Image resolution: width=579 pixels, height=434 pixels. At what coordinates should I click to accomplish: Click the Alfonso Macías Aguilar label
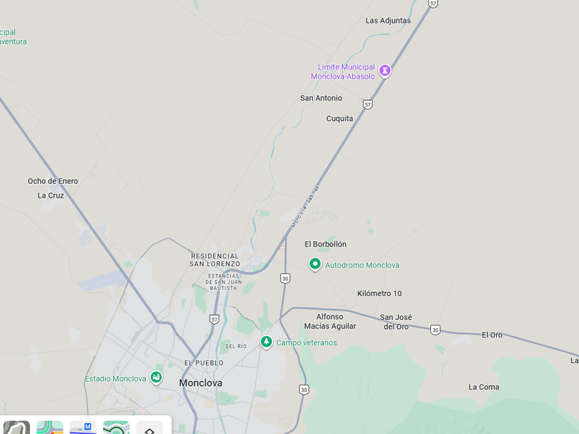[x=329, y=322]
